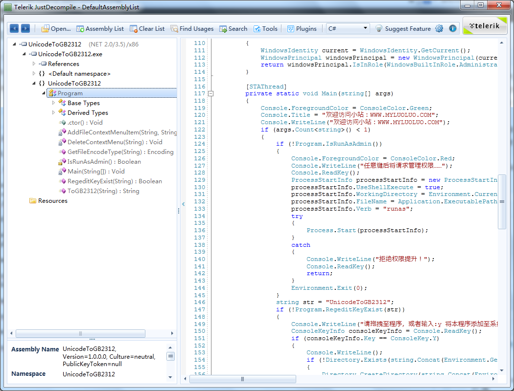This screenshot has height=391, width=514.
Task: Expand the Derived Types node
Action: point(53,112)
